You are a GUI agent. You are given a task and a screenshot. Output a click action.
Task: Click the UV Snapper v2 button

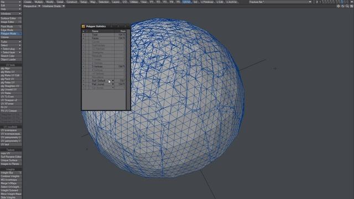pyautogui.click(x=11, y=100)
